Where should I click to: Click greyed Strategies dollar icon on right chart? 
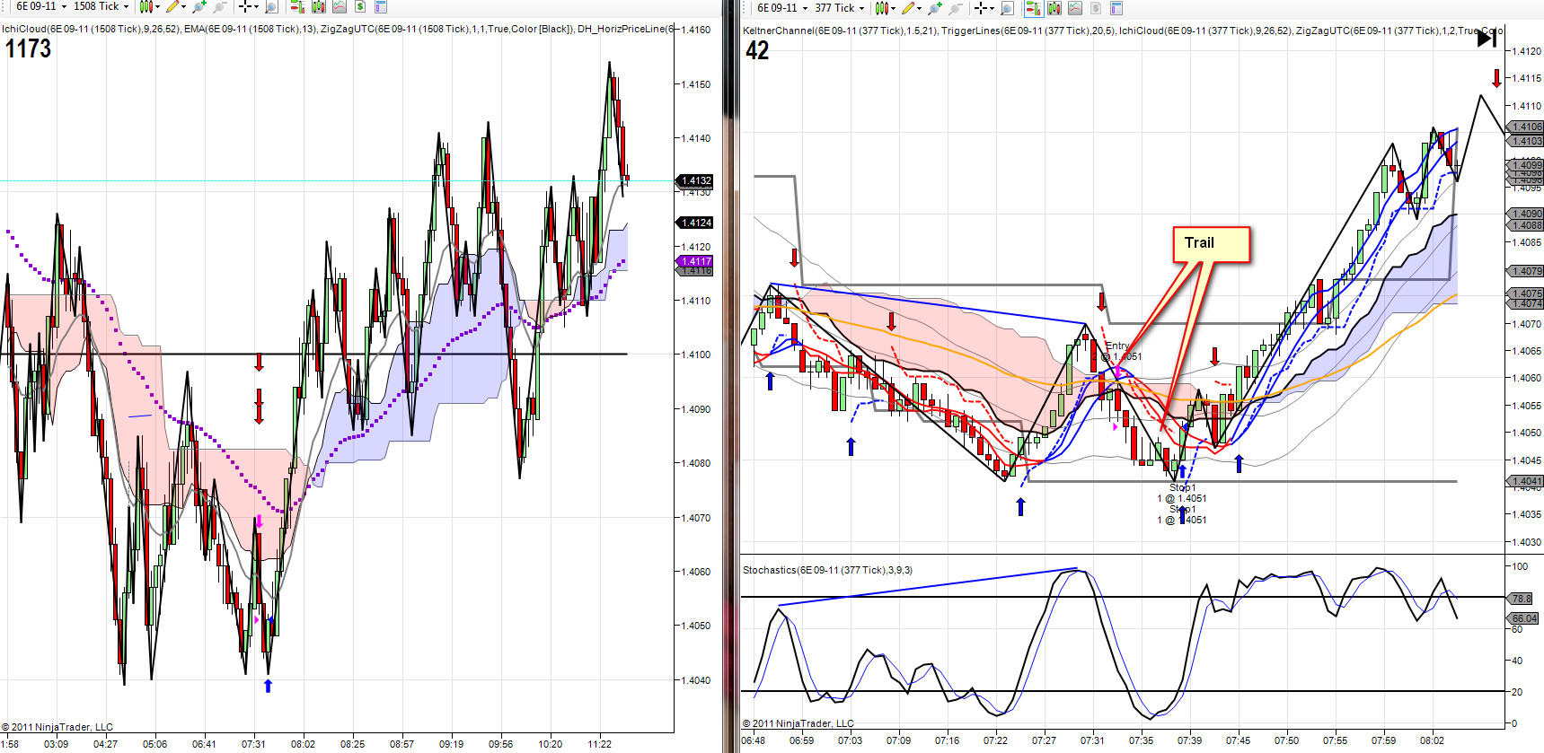pos(1096,8)
